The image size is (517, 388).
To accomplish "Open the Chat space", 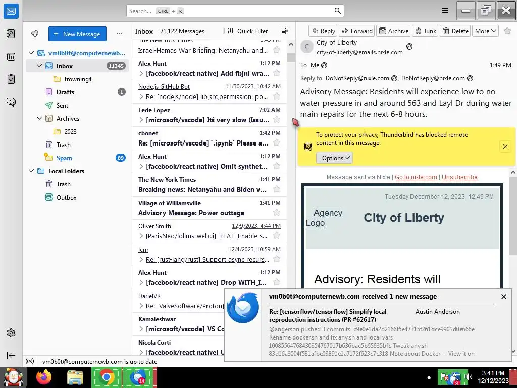I will click(x=11, y=102).
